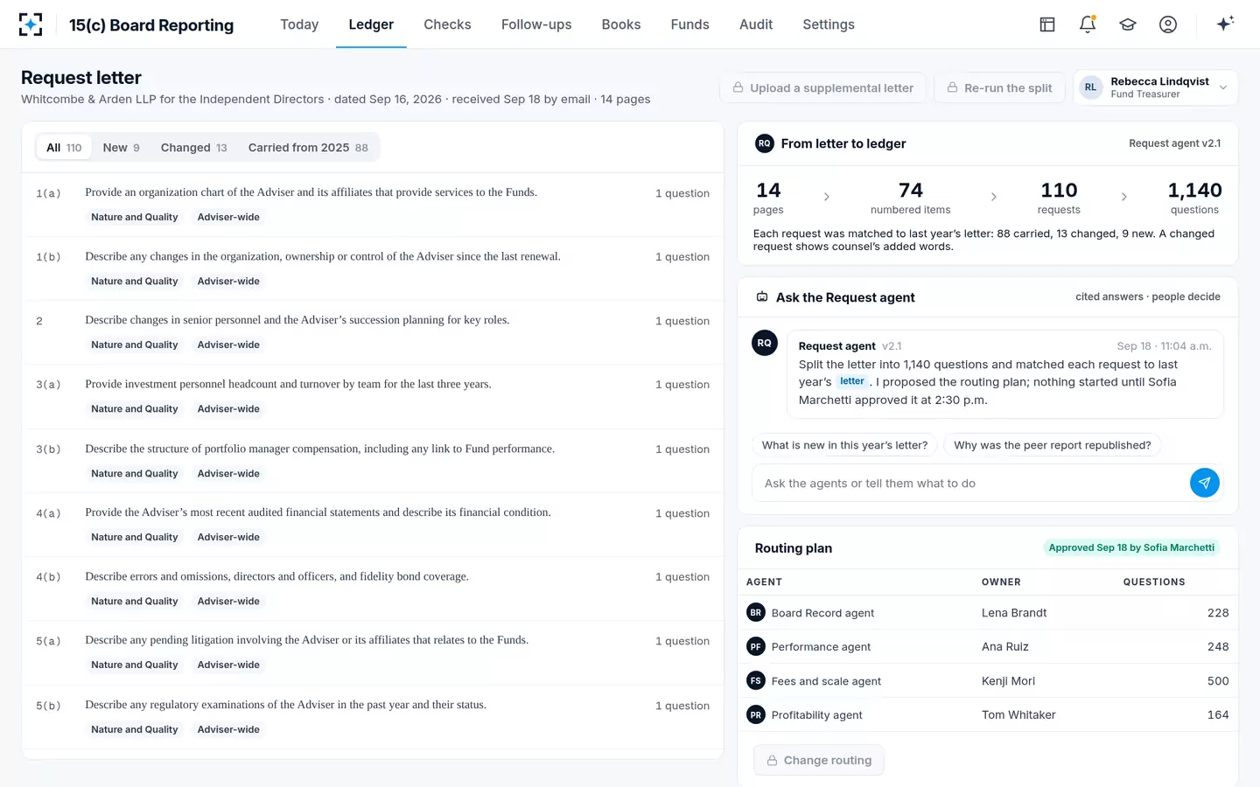Click the RL avatar for Rebecca Lindqvist
Image resolution: width=1260 pixels, height=787 pixels.
coord(1091,87)
